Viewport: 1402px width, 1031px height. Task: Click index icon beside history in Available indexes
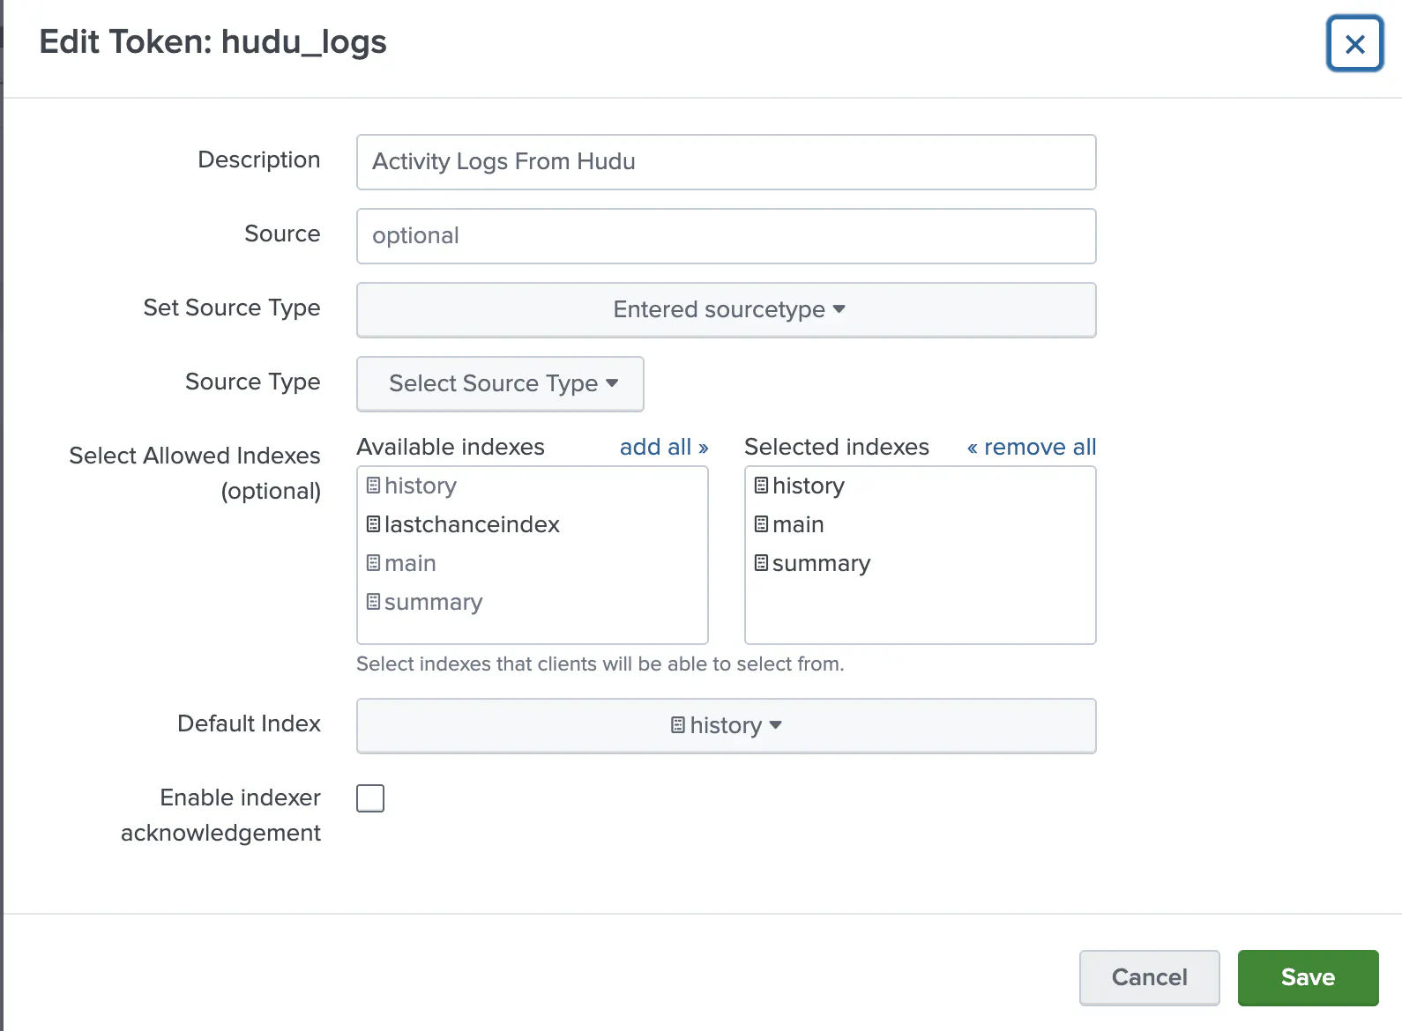pos(373,486)
